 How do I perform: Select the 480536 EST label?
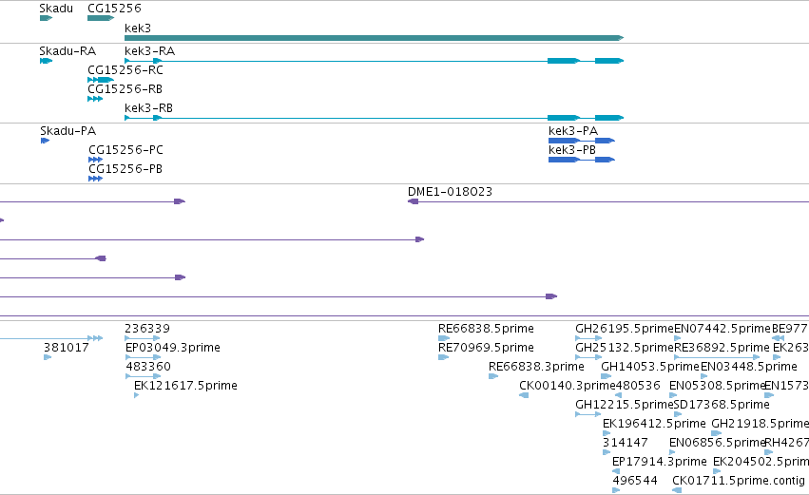point(638,386)
